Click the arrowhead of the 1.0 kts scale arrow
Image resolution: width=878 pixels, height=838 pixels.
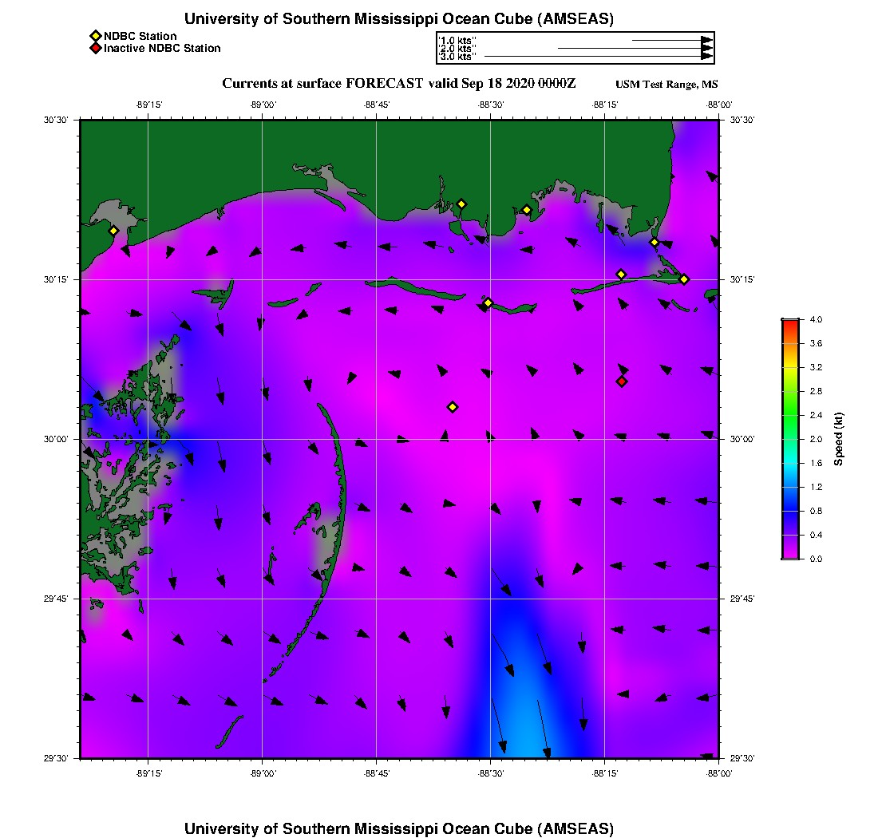706,40
